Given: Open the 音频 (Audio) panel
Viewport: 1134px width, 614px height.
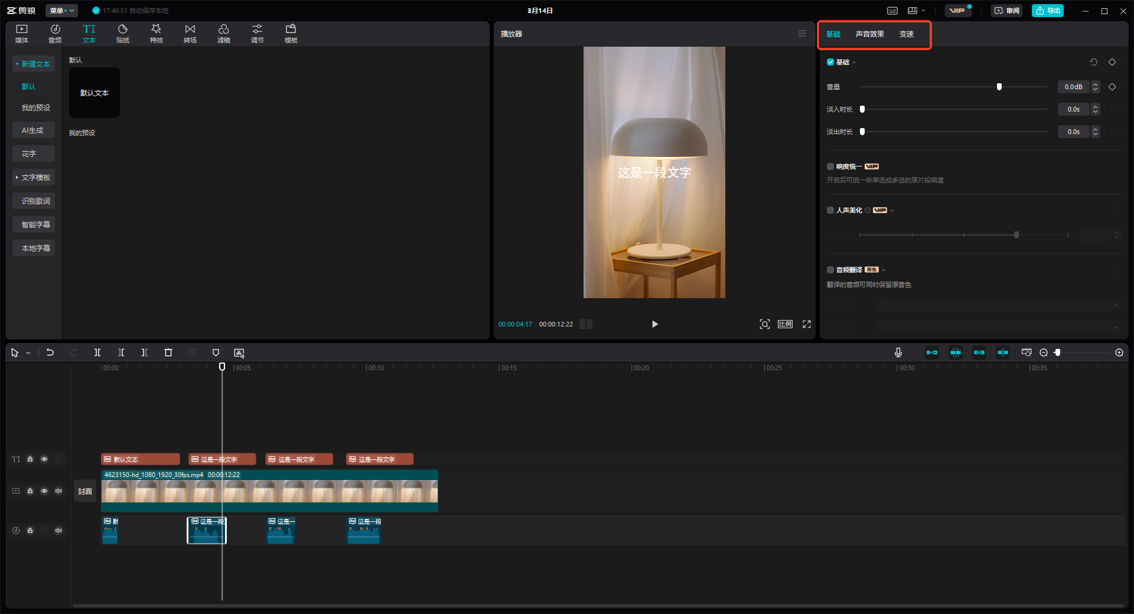Looking at the screenshot, I should pyautogui.click(x=55, y=34).
